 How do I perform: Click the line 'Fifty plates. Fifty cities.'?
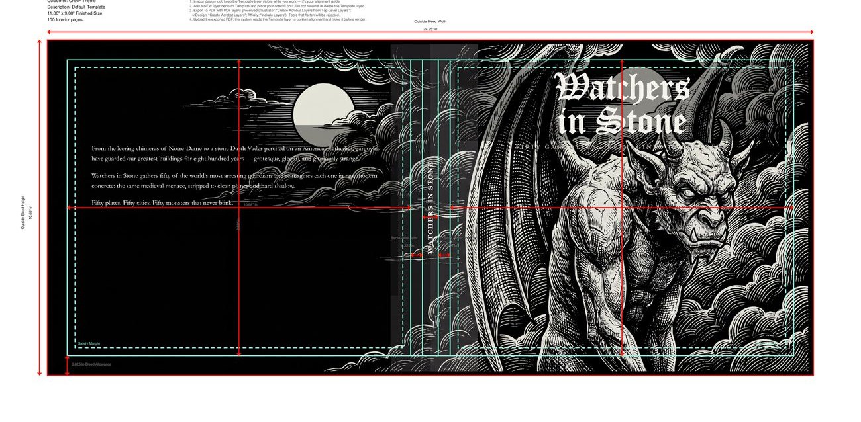click(x=163, y=202)
